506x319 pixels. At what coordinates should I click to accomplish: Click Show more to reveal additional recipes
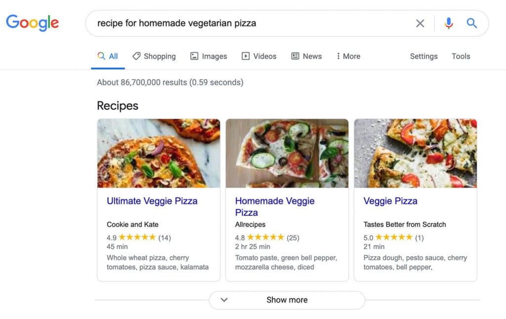click(287, 300)
